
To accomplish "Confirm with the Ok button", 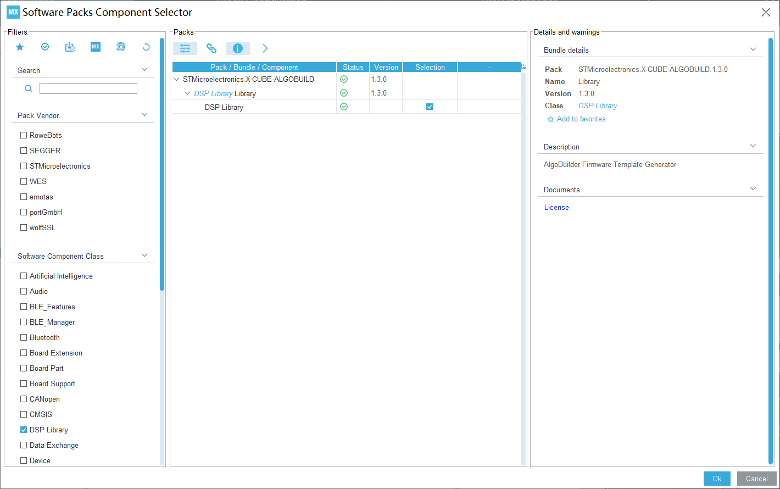I will (x=717, y=479).
